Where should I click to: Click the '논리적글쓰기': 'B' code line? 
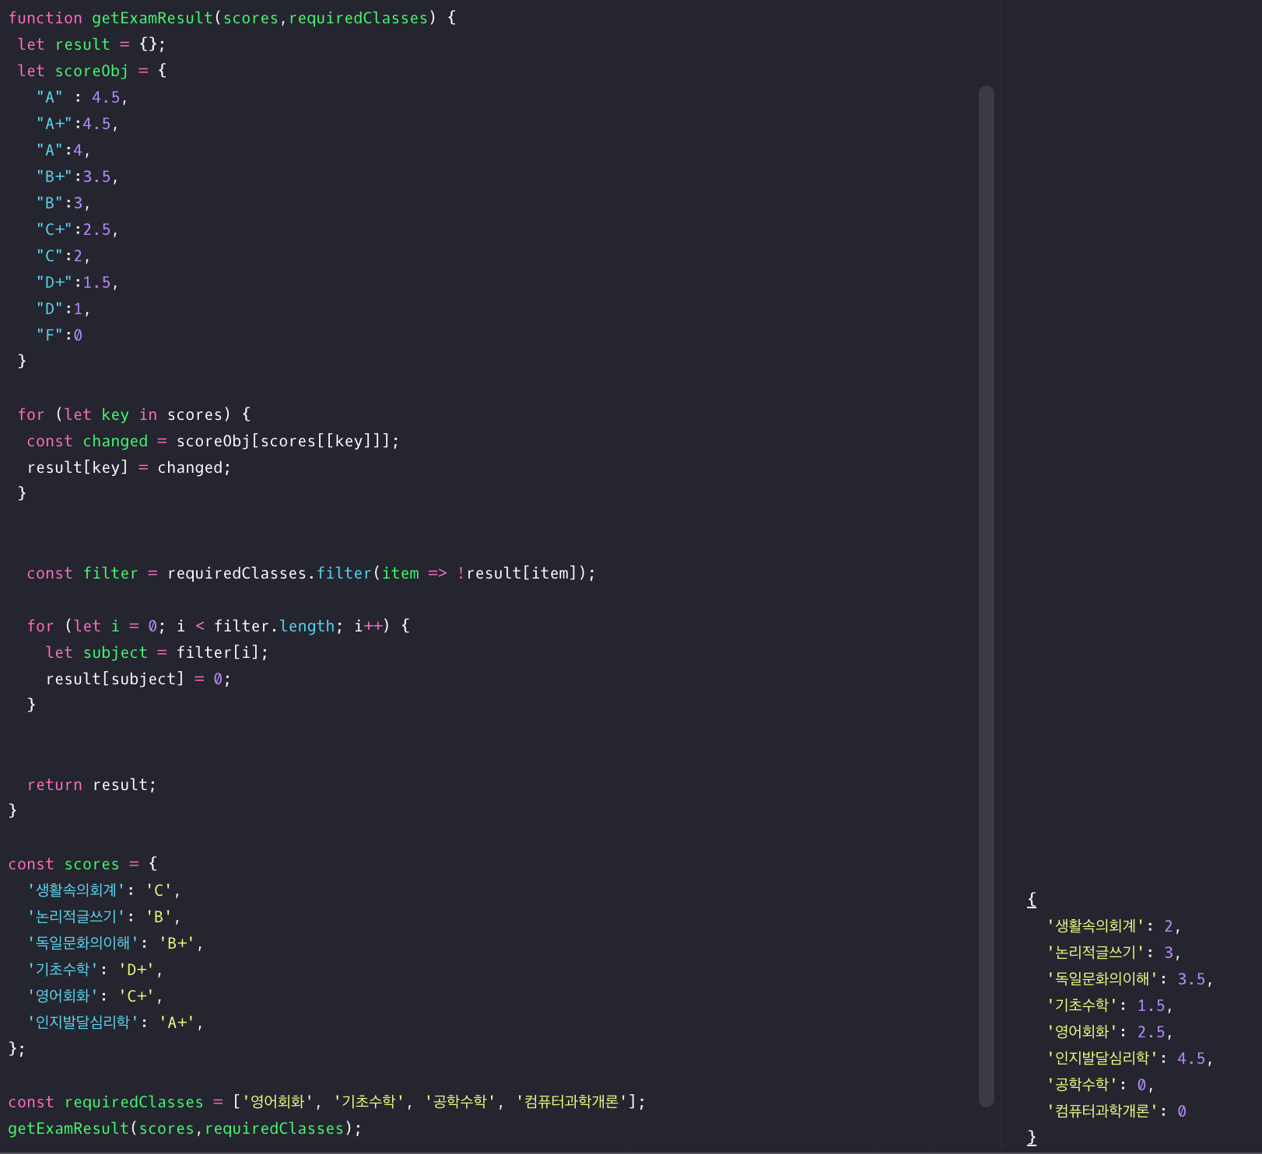point(103,917)
